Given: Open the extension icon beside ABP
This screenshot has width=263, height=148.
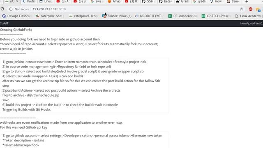Looking at the screenshot, I should (x=258, y=9).
